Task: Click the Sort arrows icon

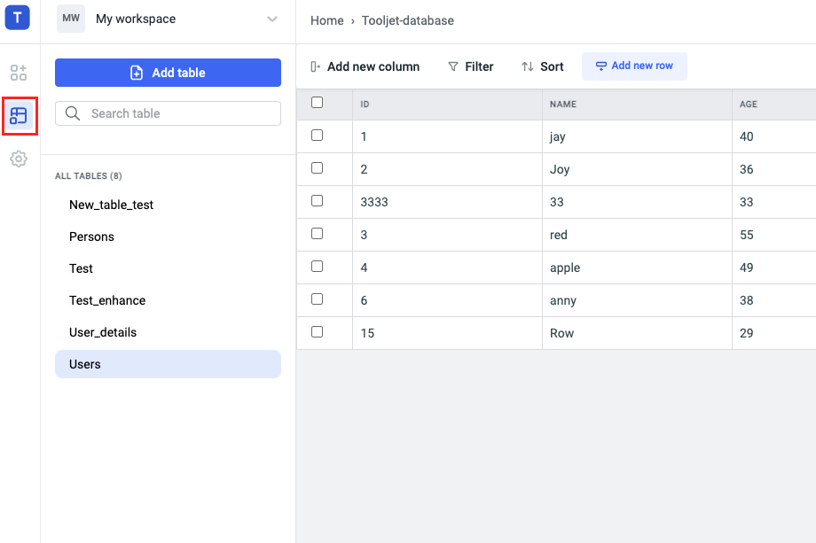Action: [x=528, y=66]
